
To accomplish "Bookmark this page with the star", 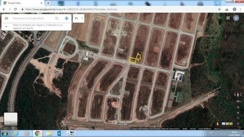I will (x=219, y=9).
